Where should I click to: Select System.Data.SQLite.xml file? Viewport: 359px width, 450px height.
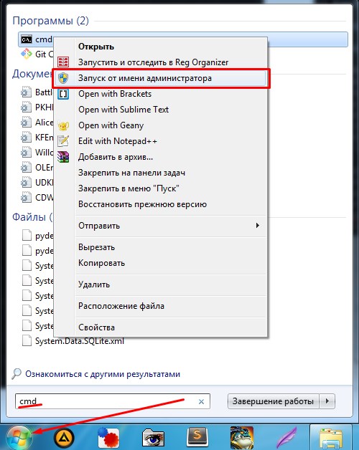tap(80, 341)
